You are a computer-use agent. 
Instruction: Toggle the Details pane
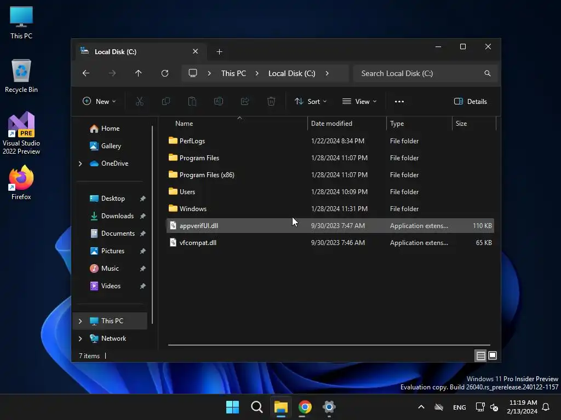[470, 101]
